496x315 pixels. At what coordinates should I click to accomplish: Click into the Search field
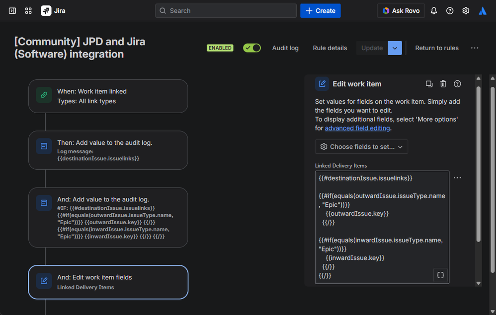226,11
